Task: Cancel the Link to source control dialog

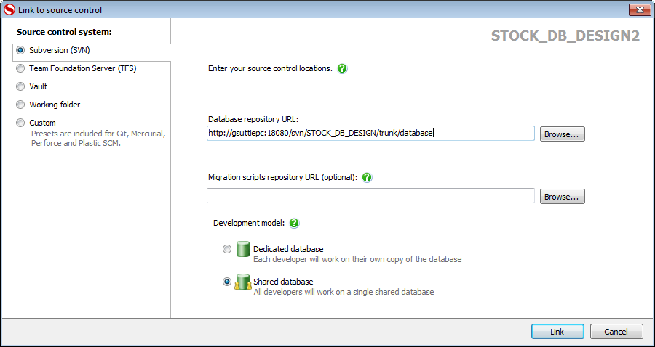Action: tap(616, 332)
